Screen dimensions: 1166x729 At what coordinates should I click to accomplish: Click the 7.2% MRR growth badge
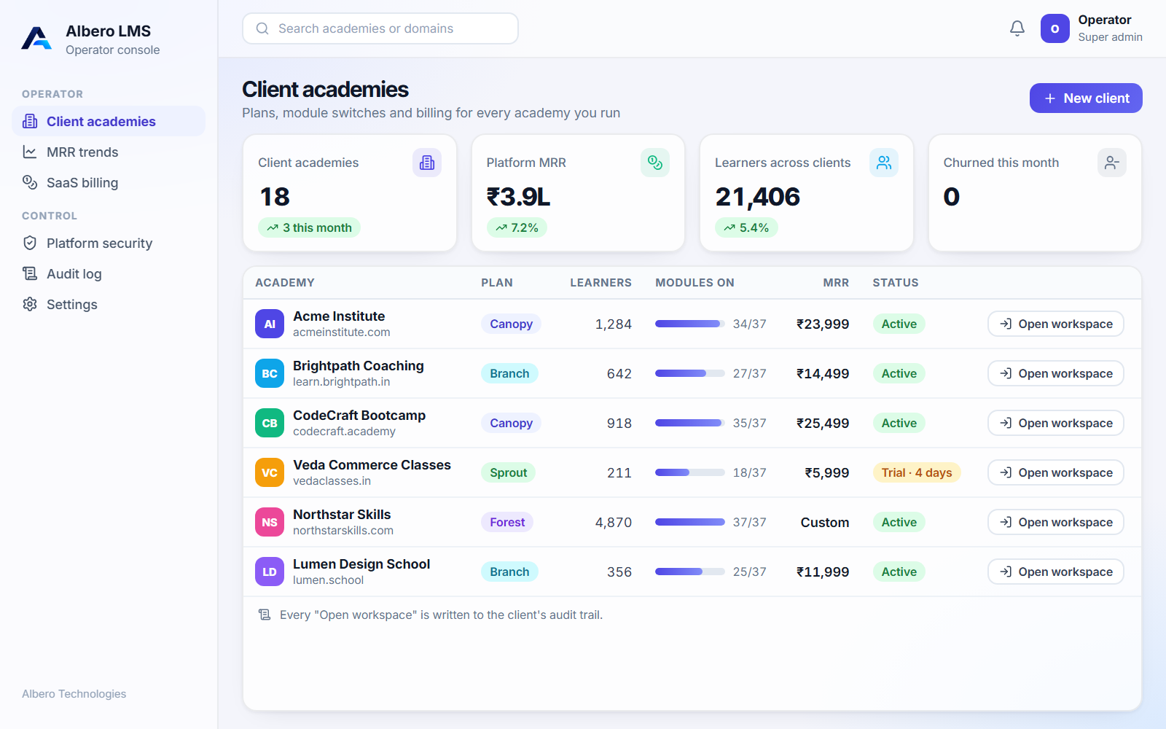[517, 227]
